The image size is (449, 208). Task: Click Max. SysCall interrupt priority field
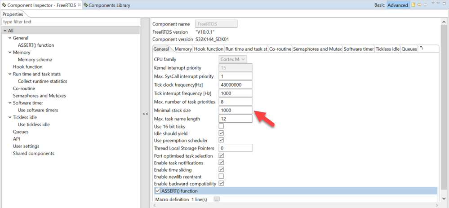[236, 76]
